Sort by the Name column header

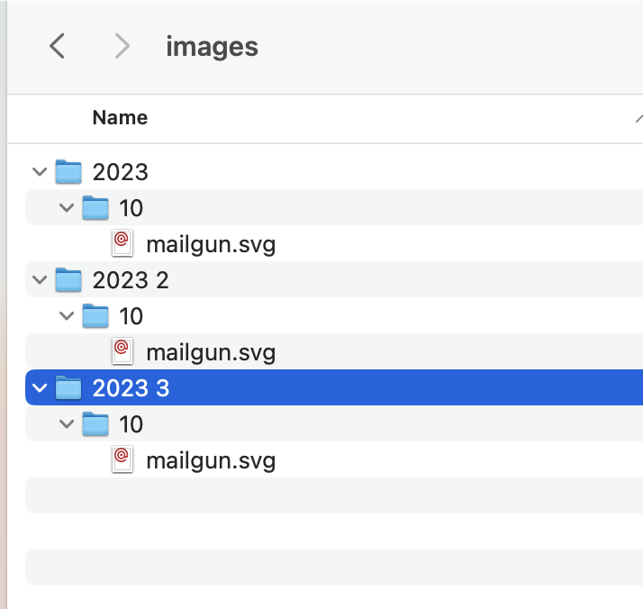(x=120, y=118)
